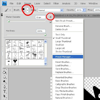Switch brush view to Stroke Thumbnail
This screenshot has height=100, width=100.
(x=68, y=52)
